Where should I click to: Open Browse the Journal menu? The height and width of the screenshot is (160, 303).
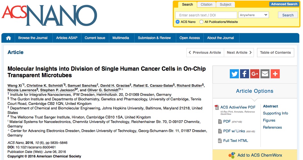click(33, 38)
